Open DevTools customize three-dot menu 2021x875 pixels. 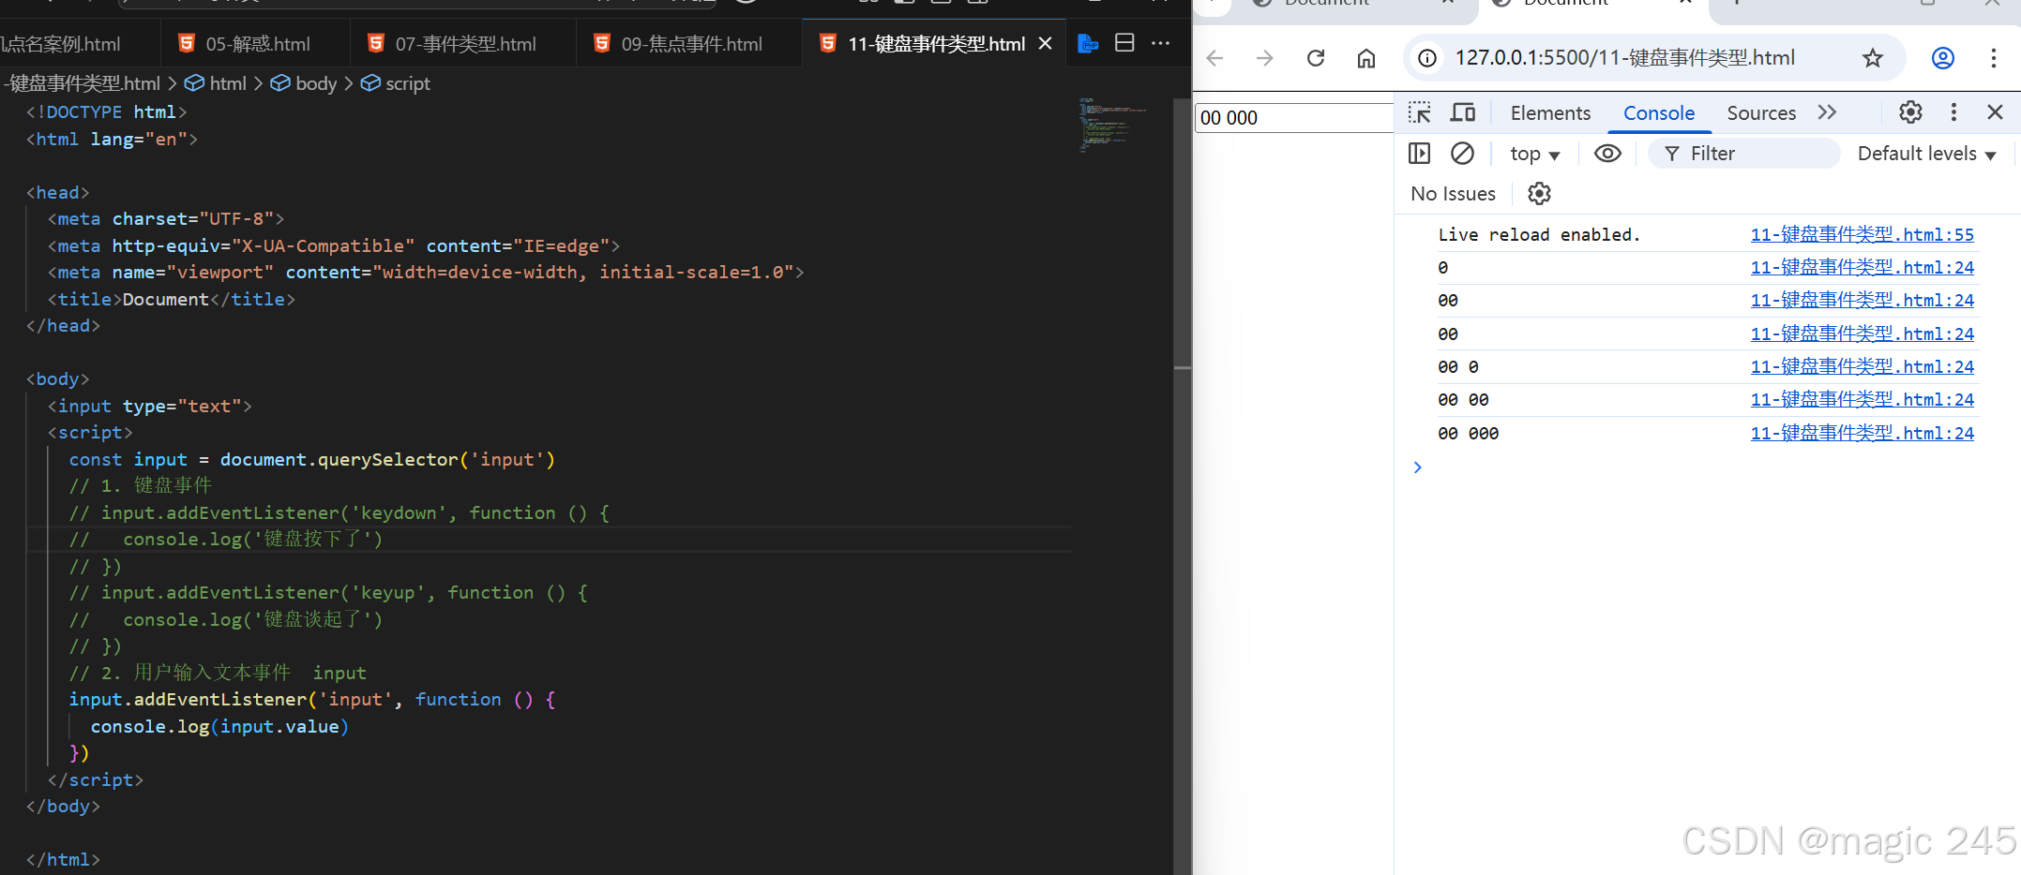1953,112
